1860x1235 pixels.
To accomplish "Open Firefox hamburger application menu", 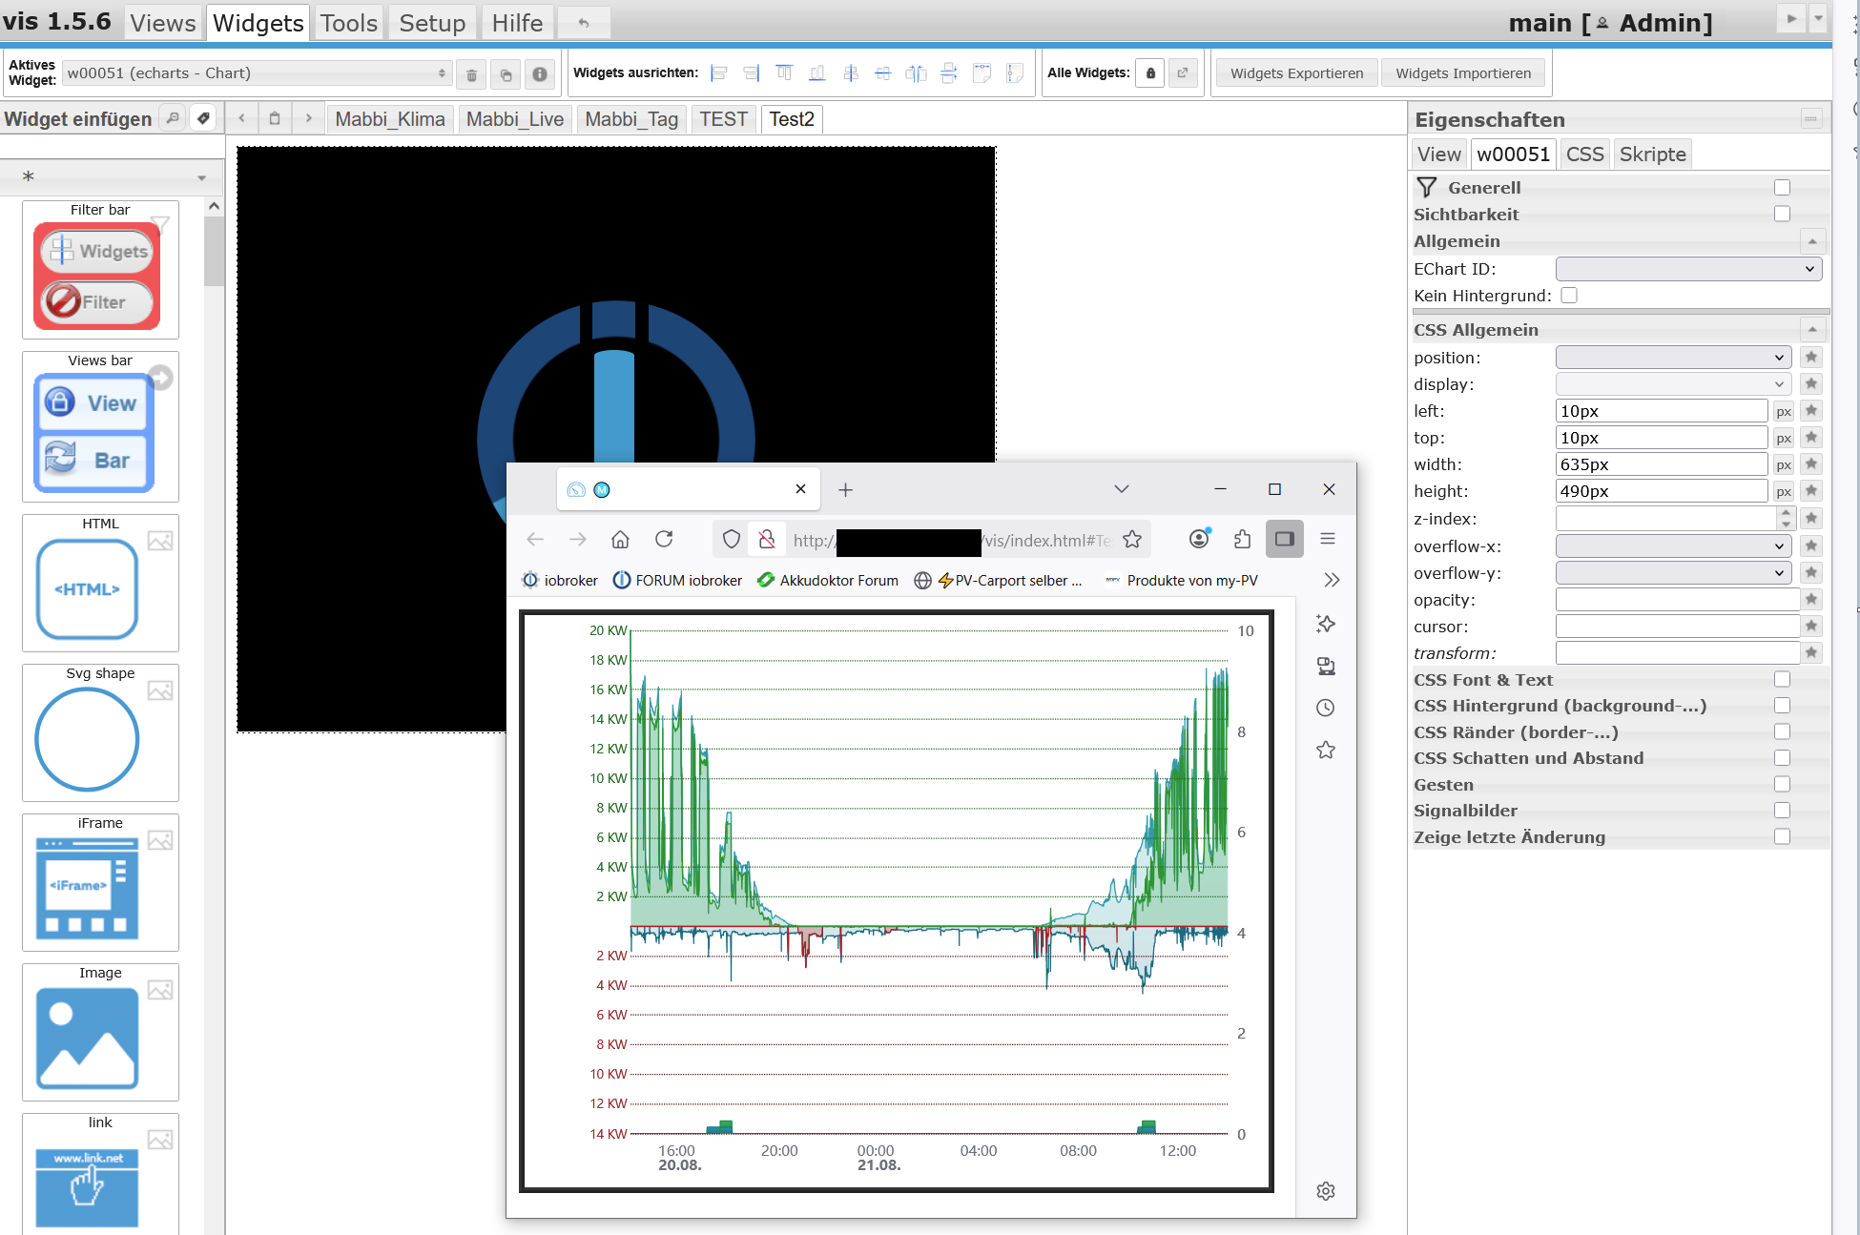I will click(1327, 540).
